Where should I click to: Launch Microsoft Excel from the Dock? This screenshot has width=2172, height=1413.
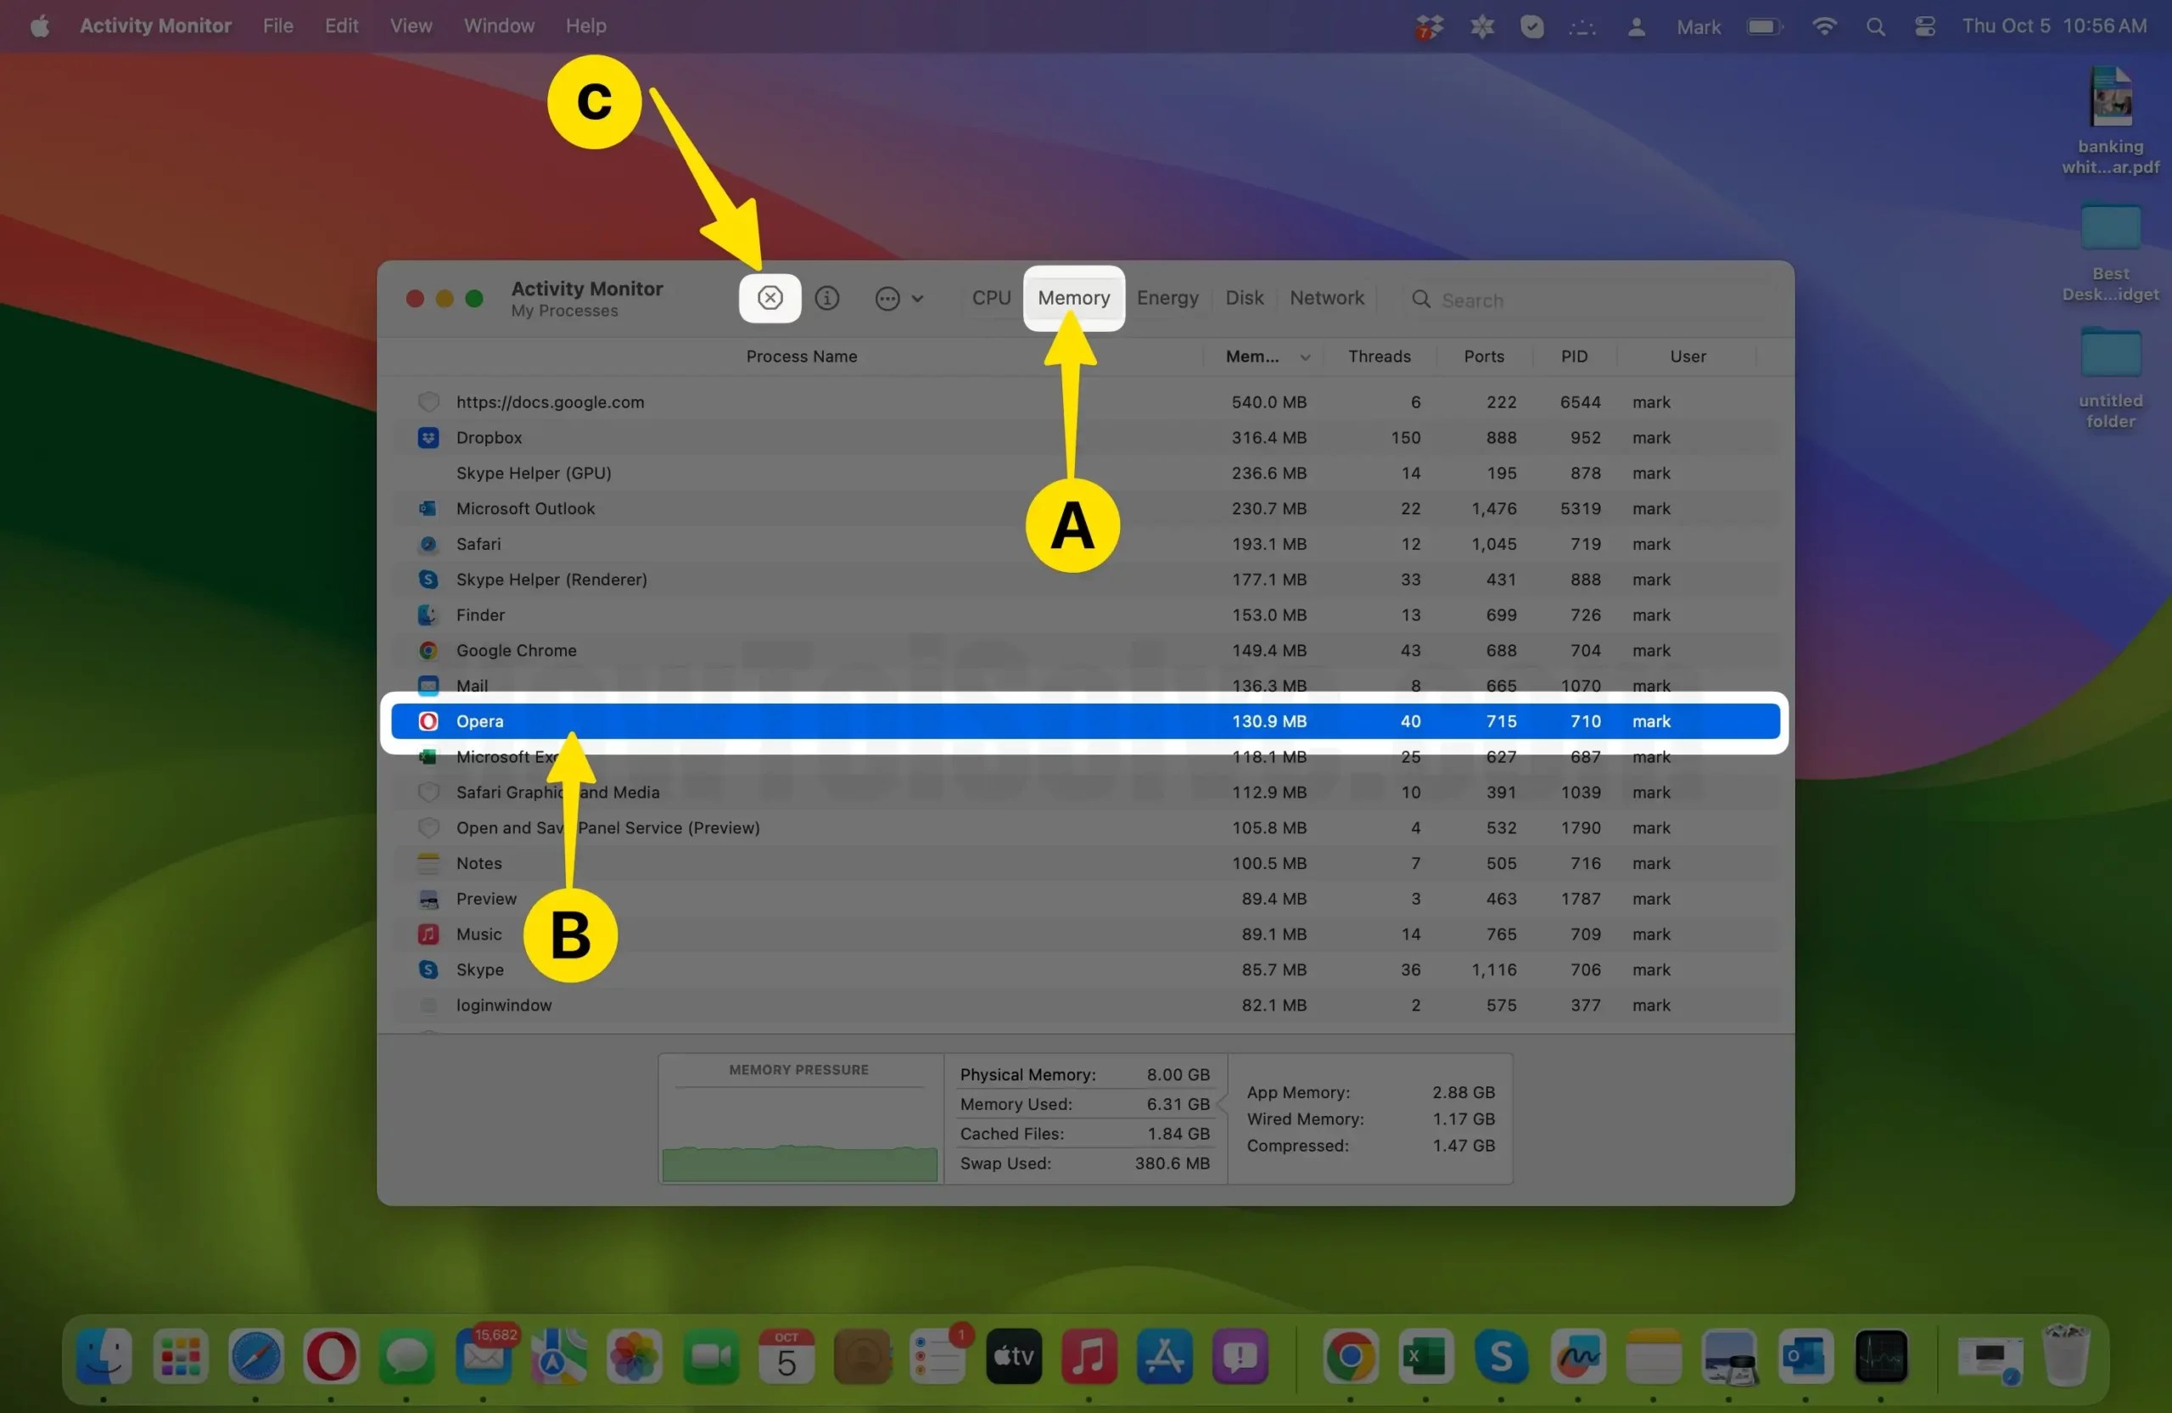tap(1425, 1357)
